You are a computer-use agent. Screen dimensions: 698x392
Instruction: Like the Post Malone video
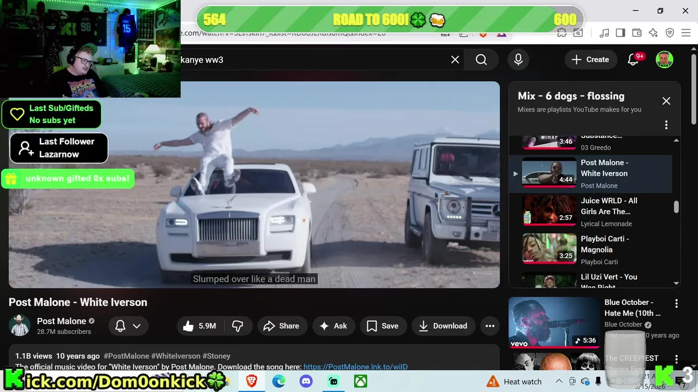(200, 326)
